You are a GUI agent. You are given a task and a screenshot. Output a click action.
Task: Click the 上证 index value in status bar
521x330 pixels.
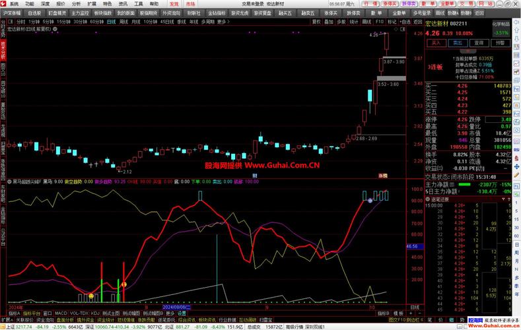coord(24,327)
